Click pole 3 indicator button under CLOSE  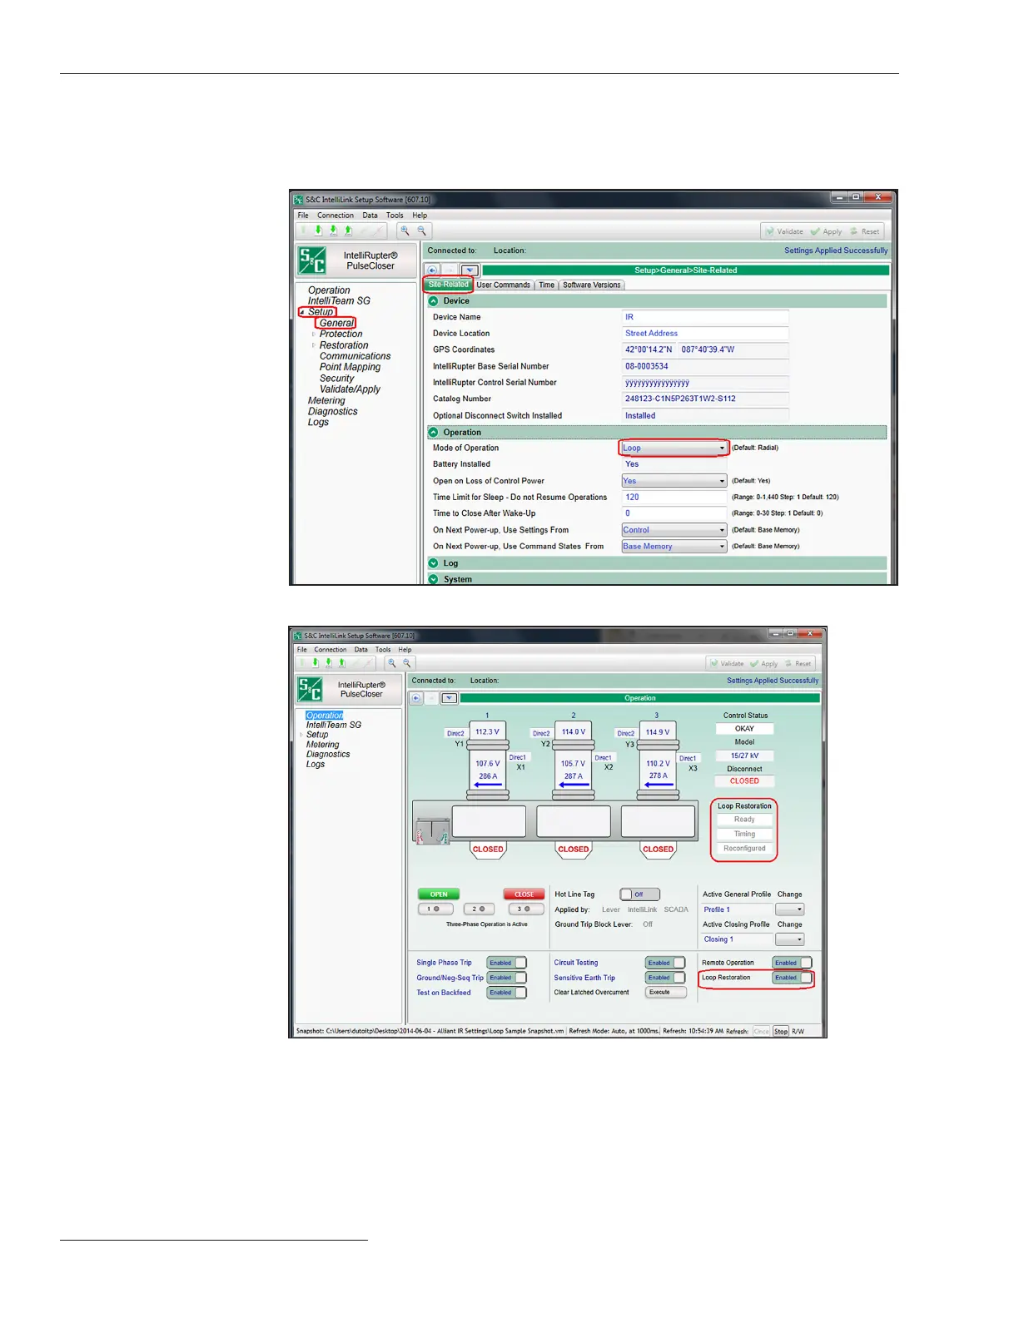pos(524,909)
